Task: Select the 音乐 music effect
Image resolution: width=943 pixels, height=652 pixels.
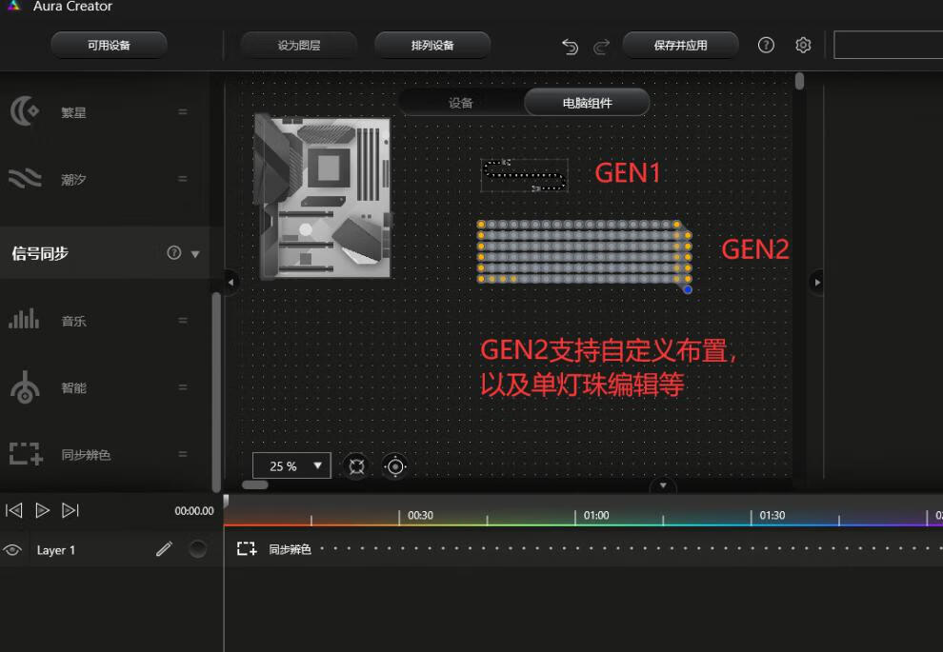Action: (73, 321)
